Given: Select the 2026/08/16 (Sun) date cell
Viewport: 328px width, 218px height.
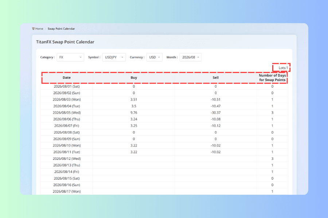Looking at the screenshot, I should tap(67, 185).
